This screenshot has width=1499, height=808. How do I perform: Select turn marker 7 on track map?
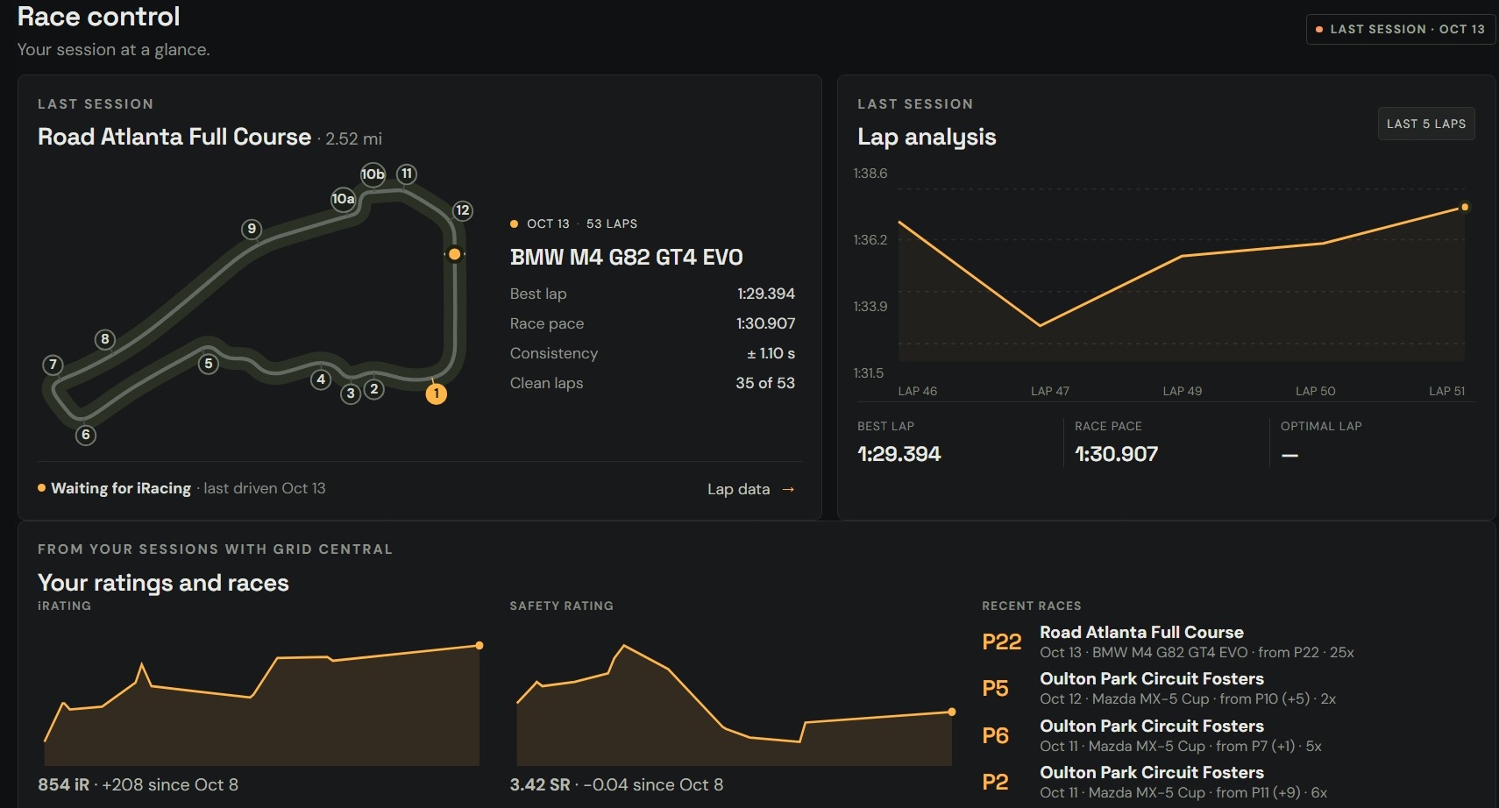pyautogui.click(x=53, y=365)
